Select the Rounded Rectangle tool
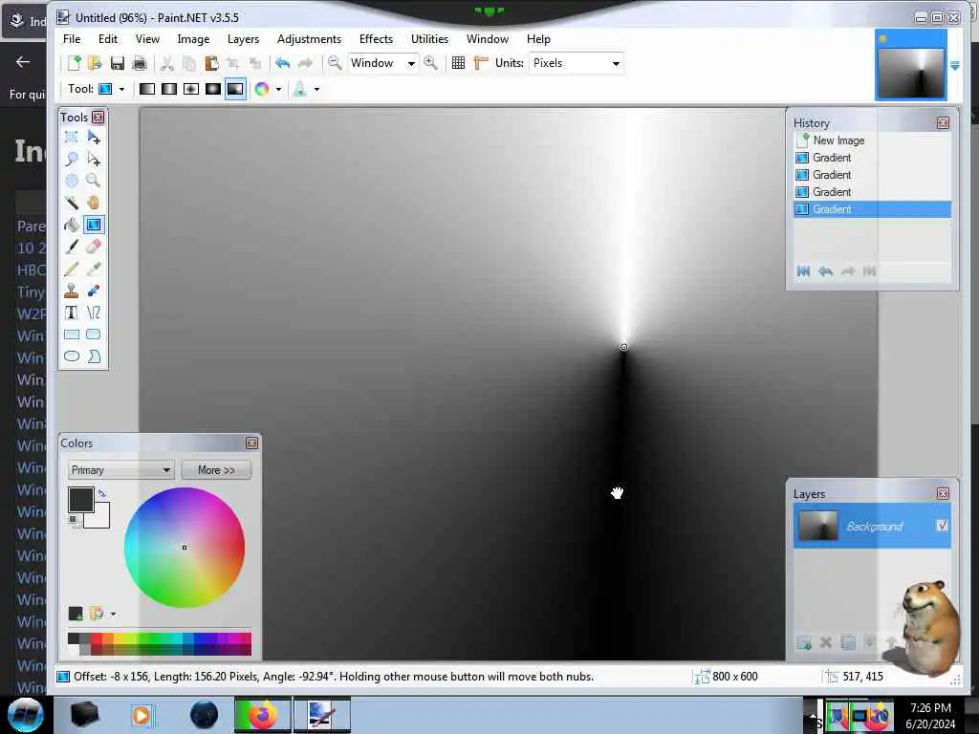 [94, 335]
